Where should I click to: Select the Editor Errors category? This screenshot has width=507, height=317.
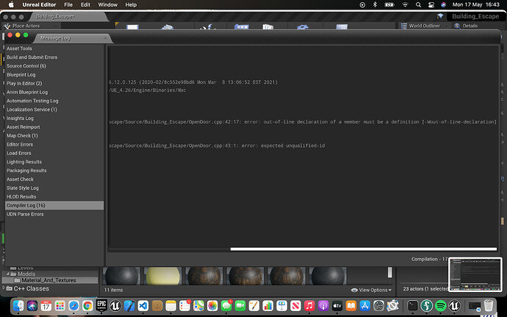click(54, 144)
